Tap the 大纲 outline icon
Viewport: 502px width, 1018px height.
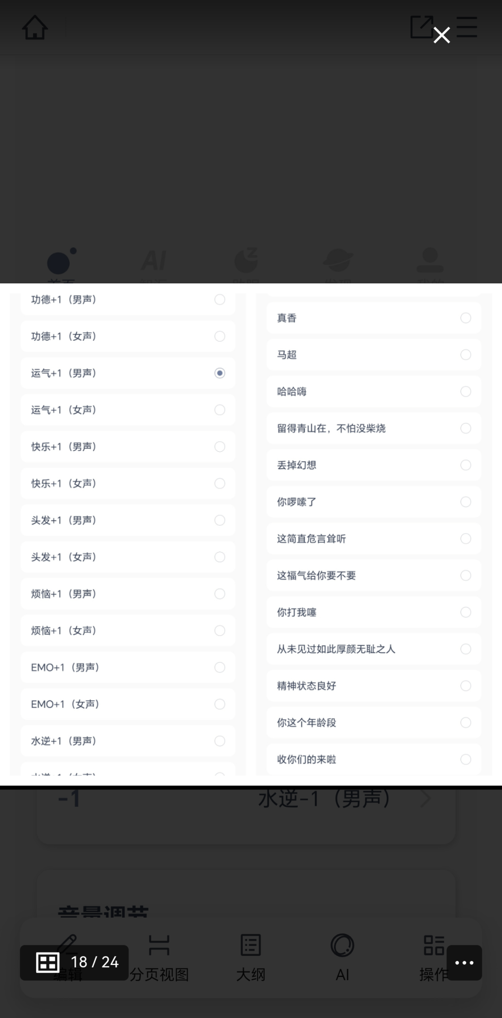tap(250, 946)
